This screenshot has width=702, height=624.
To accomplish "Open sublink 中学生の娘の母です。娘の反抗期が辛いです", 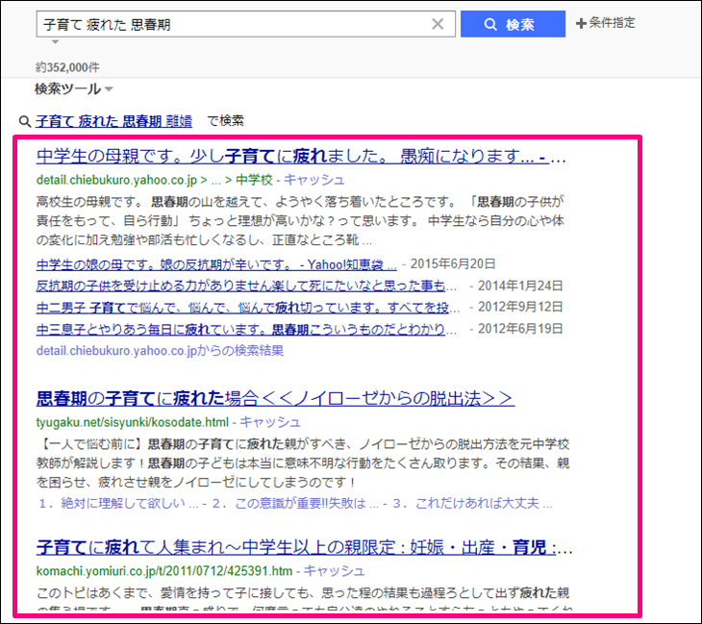I will 216,264.
